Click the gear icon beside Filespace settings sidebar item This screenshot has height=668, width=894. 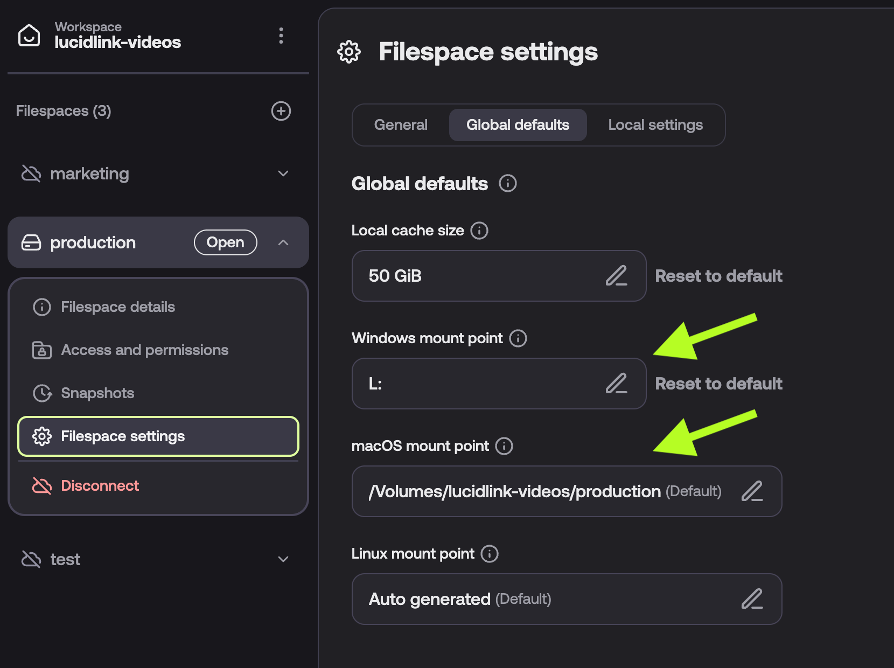click(x=42, y=436)
